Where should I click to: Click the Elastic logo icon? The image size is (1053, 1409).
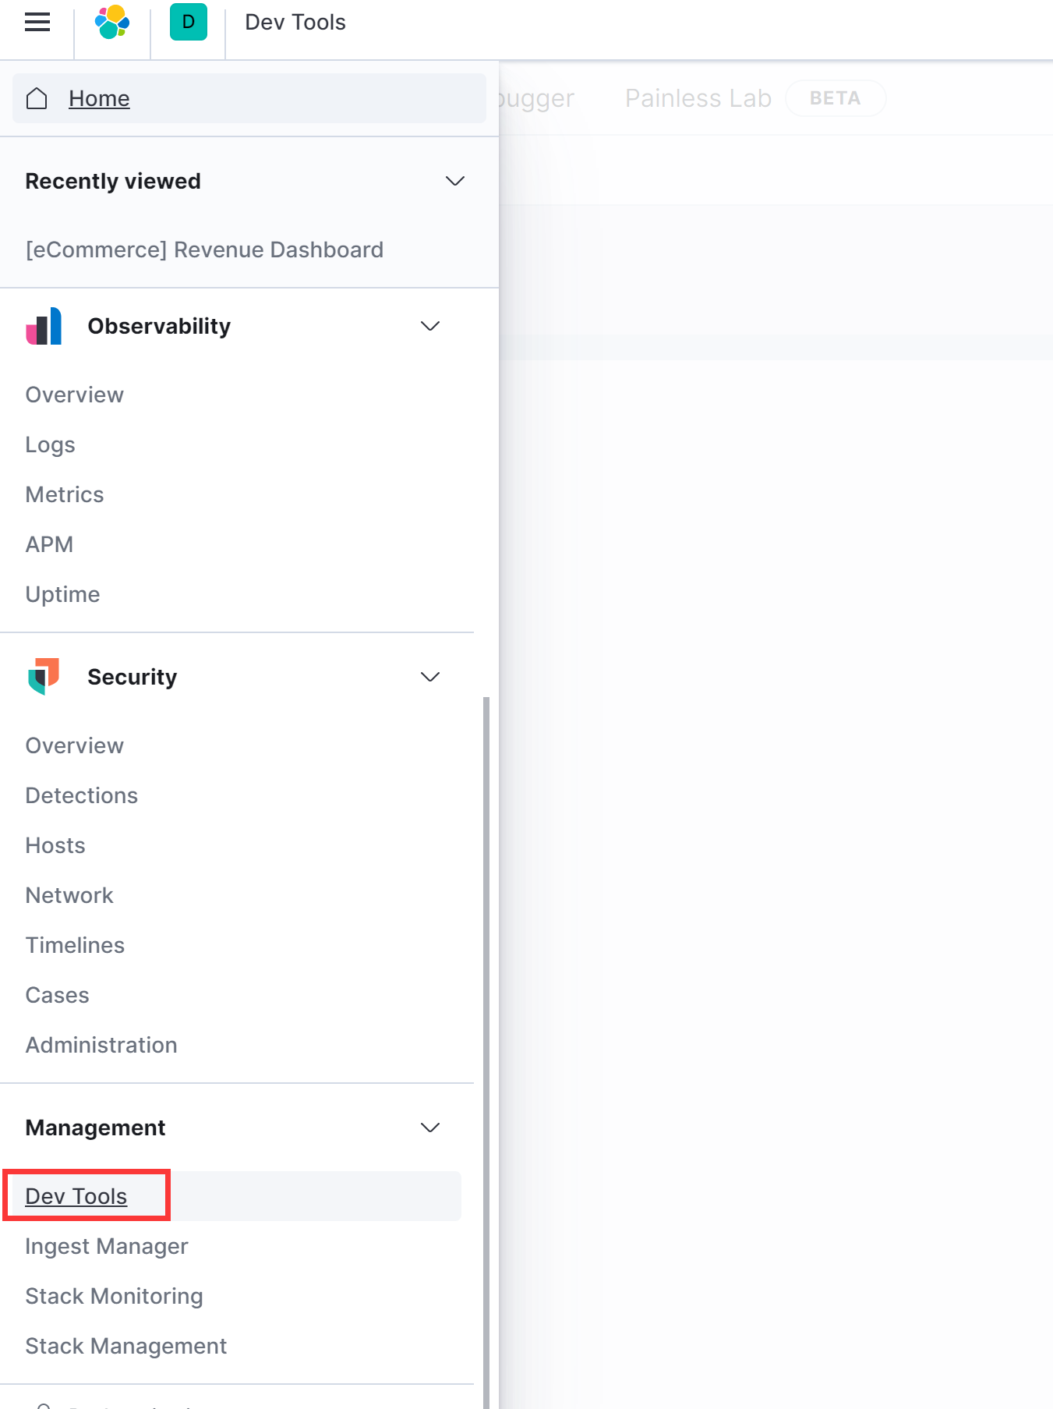point(112,22)
